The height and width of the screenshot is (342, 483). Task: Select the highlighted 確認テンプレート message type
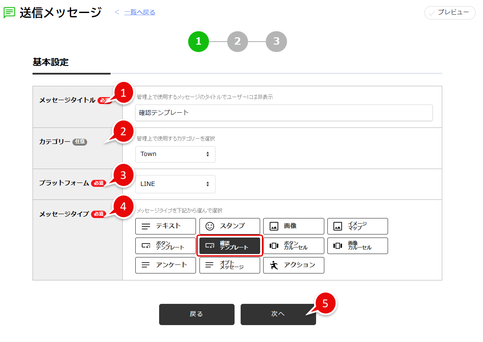(x=229, y=245)
